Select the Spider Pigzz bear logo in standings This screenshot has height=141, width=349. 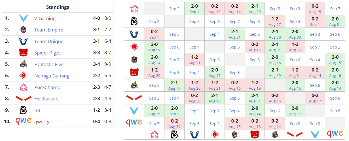coord(23,53)
